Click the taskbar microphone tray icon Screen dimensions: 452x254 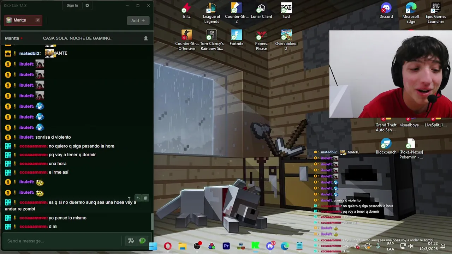pos(378,246)
